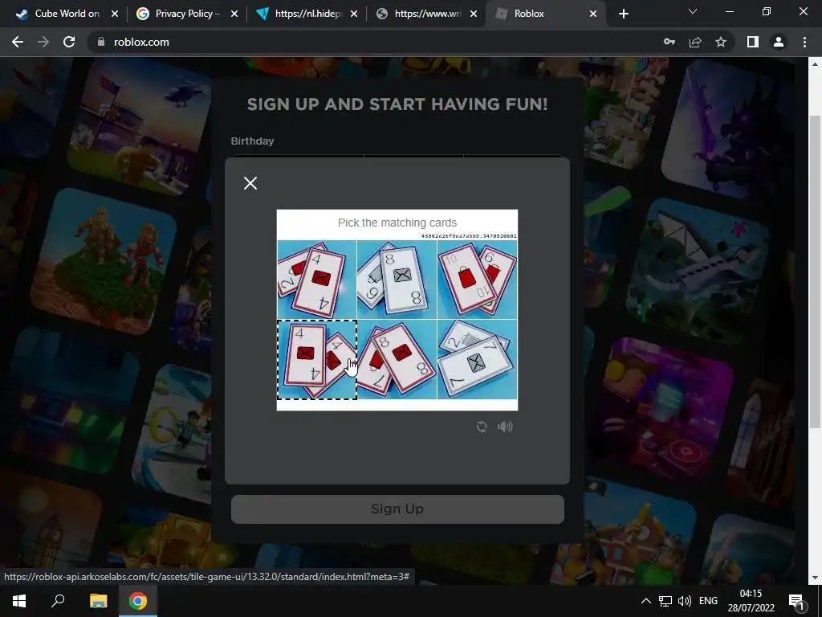Restore down the Chrome window
This screenshot has width=822, height=617.
[767, 11]
